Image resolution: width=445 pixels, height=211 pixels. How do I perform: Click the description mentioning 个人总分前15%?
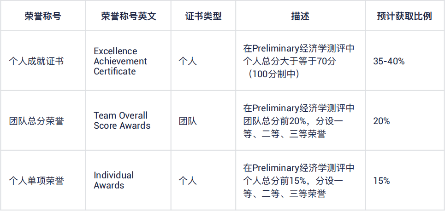pyautogui.click(x=299, y=181)
